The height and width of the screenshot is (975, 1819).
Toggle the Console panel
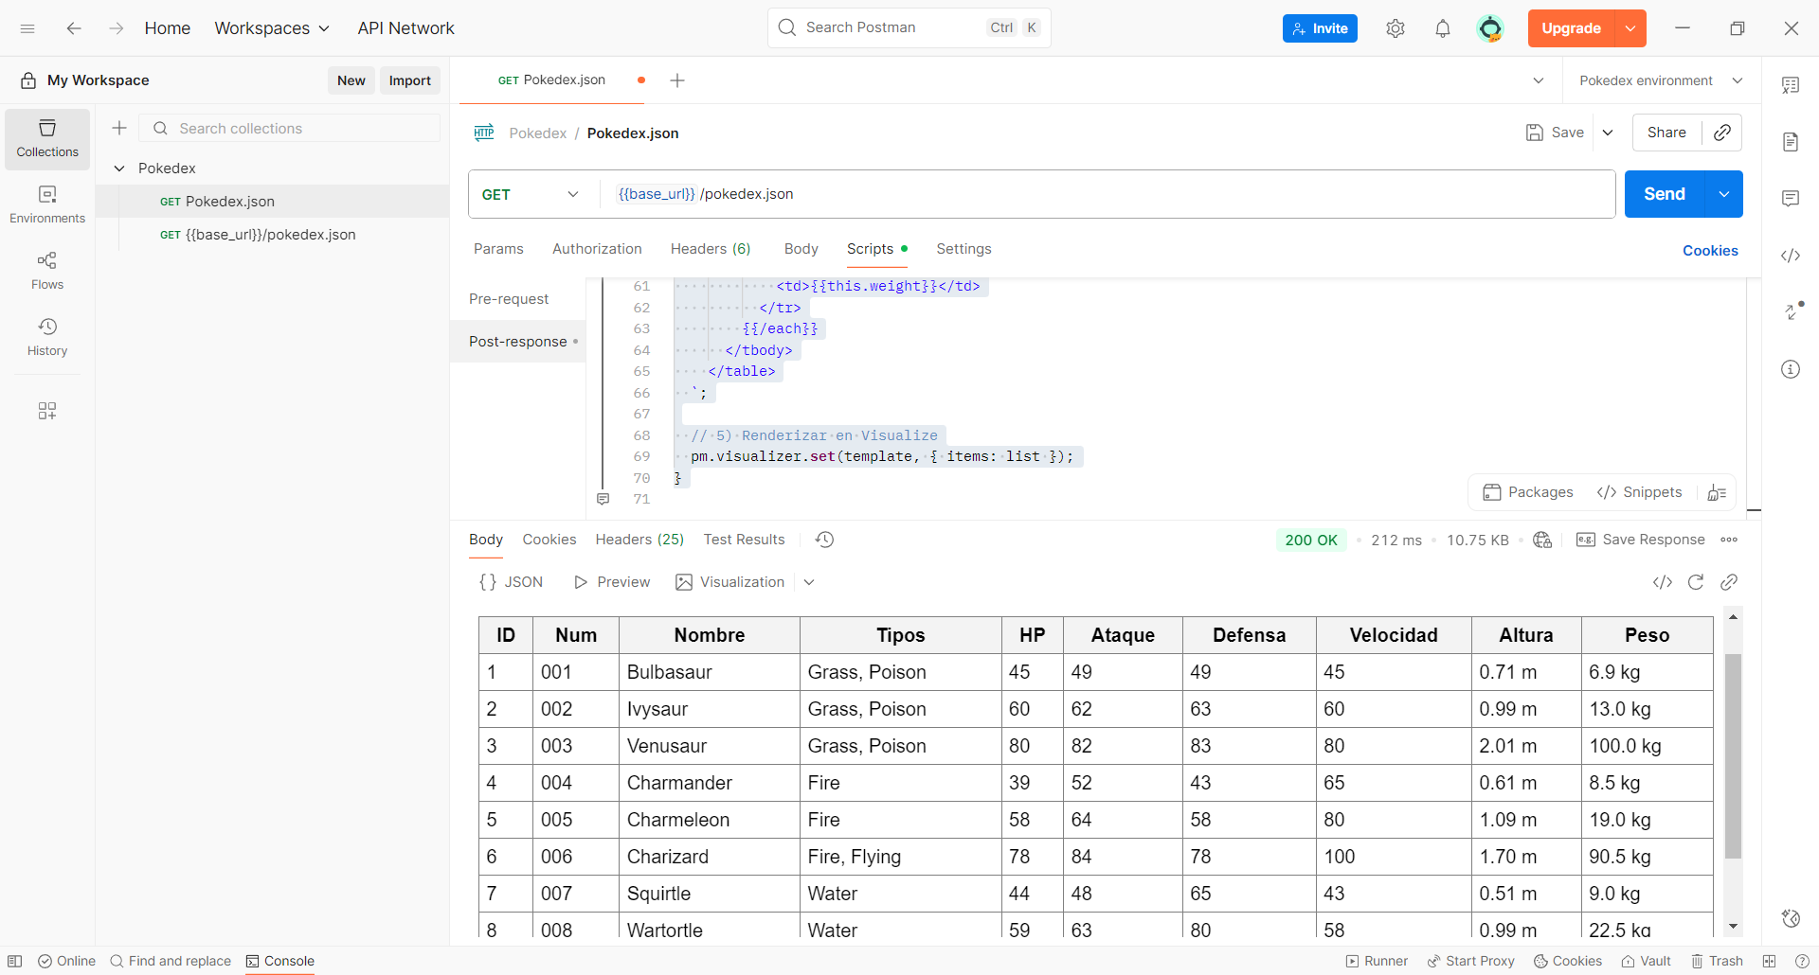(x=279, y=961)
